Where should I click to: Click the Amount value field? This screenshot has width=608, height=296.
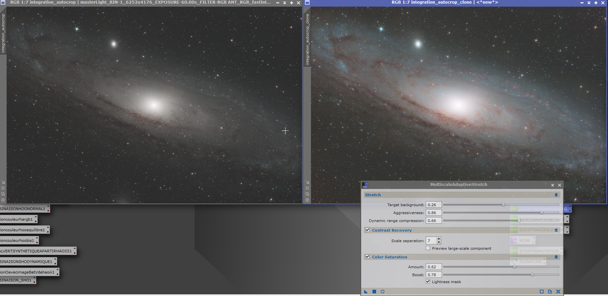[x=434, y=267]
